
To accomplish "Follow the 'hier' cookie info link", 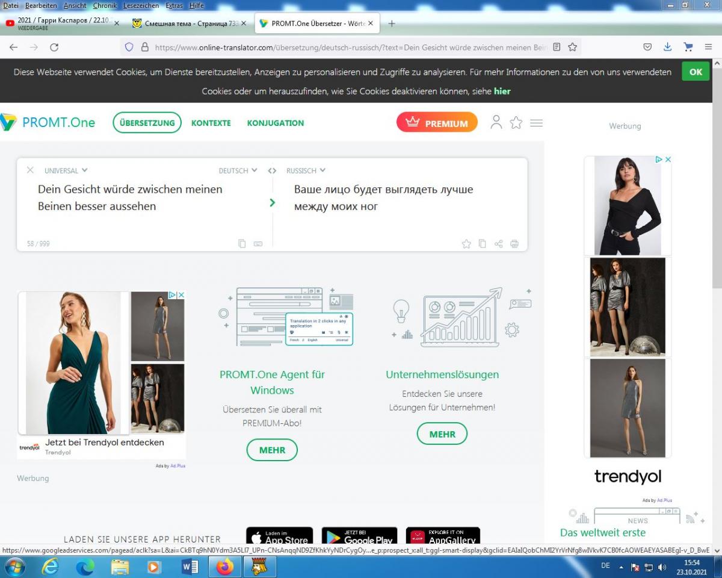I will pos(502,91).
